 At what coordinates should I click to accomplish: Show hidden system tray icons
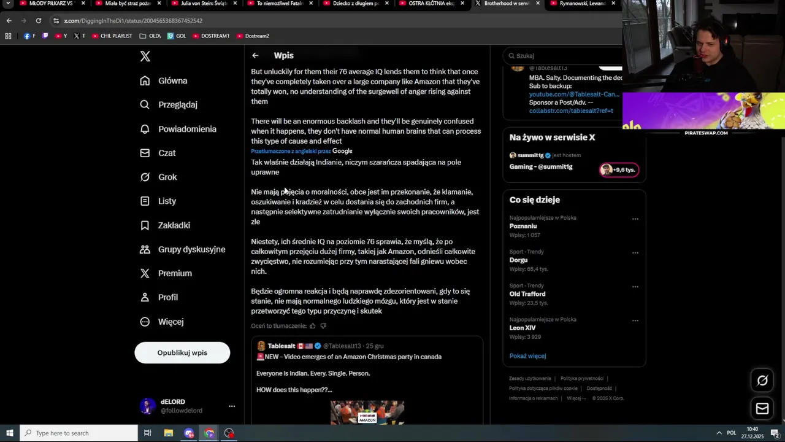point(719,433)
